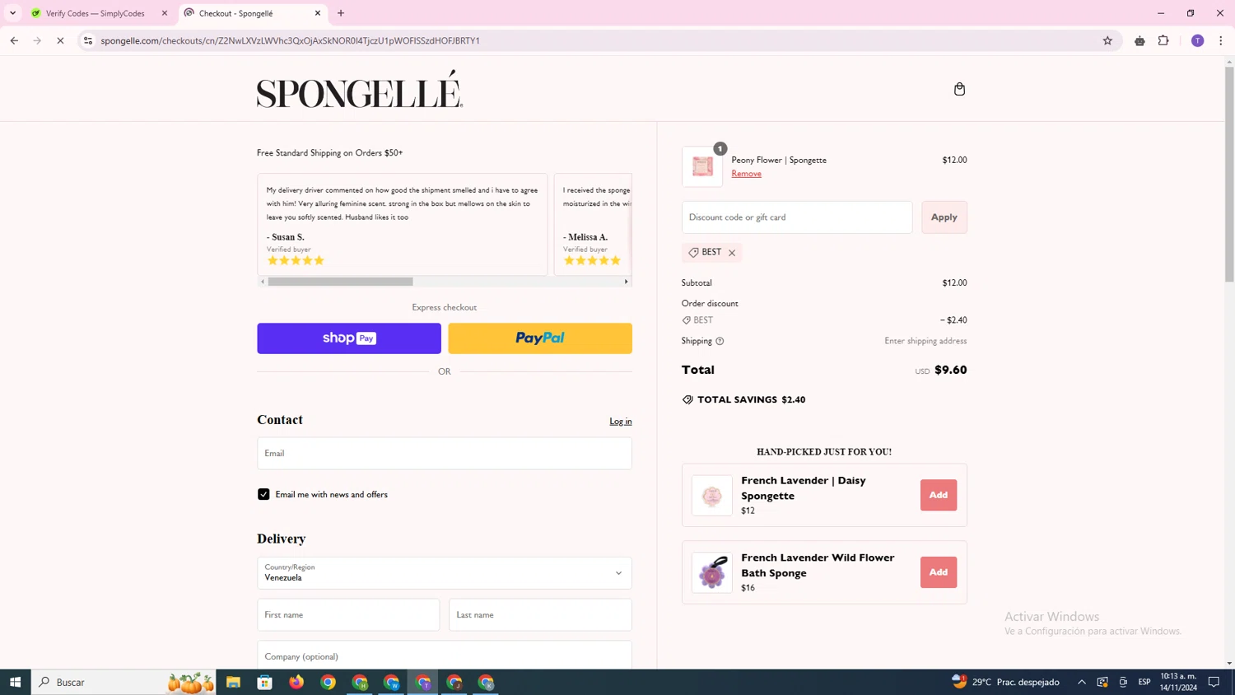Expand the Country/Region dropdown

[x=445, y=573]
